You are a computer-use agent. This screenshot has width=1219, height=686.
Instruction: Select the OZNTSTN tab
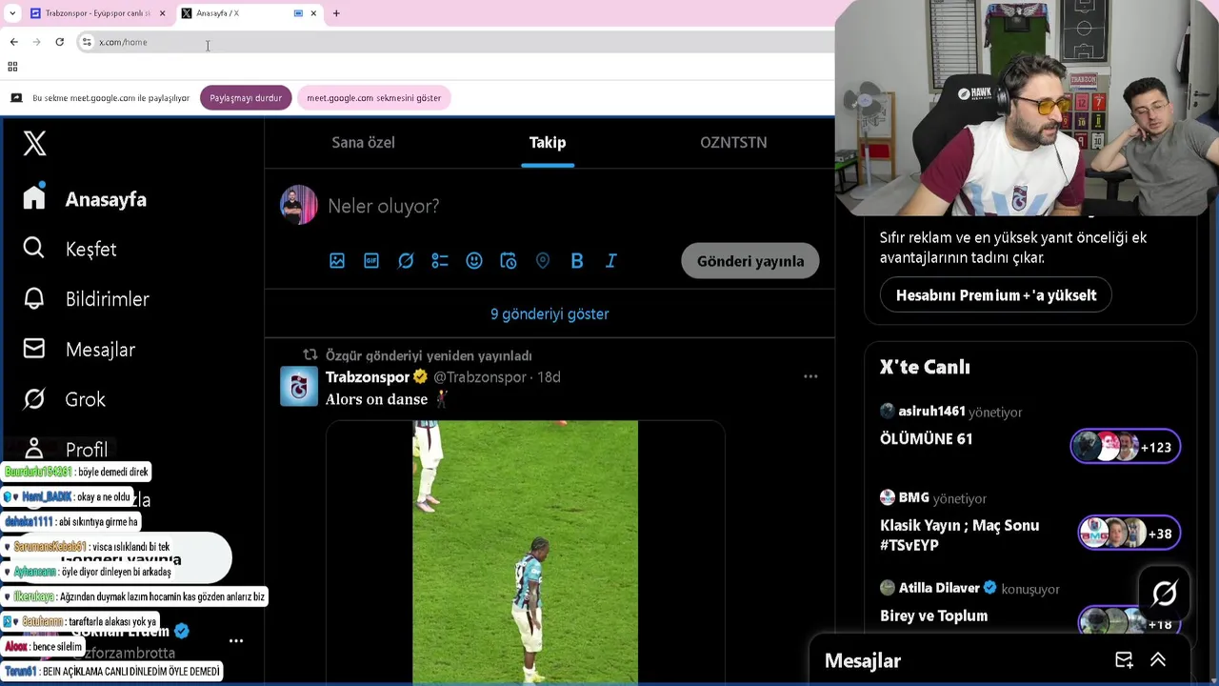733,142
